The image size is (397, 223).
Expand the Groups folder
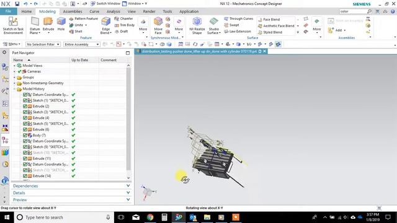(x=14, y=77)
